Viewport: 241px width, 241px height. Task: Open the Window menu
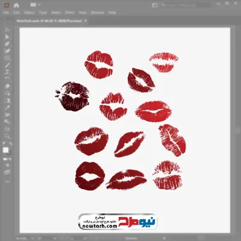point(98,13)
